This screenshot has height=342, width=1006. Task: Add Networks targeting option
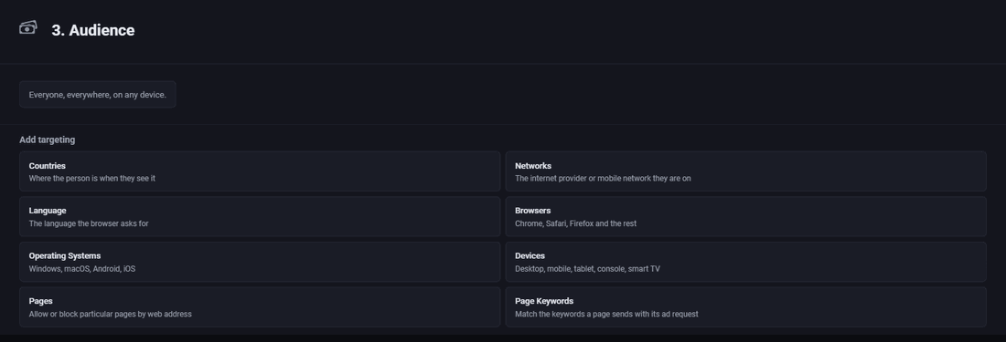(745, 171)
